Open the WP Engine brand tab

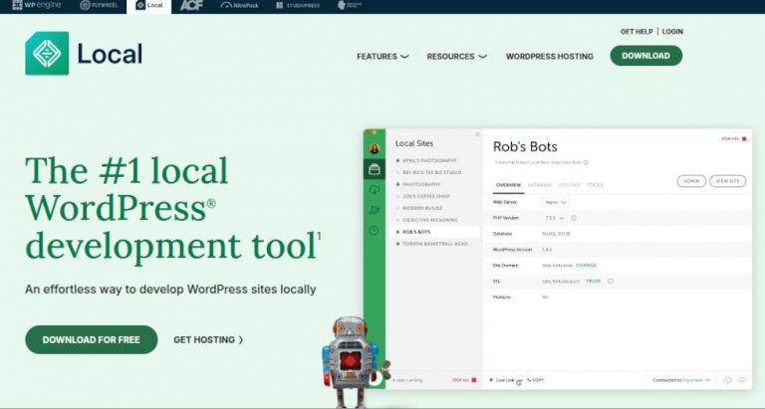tap(37, 5)
